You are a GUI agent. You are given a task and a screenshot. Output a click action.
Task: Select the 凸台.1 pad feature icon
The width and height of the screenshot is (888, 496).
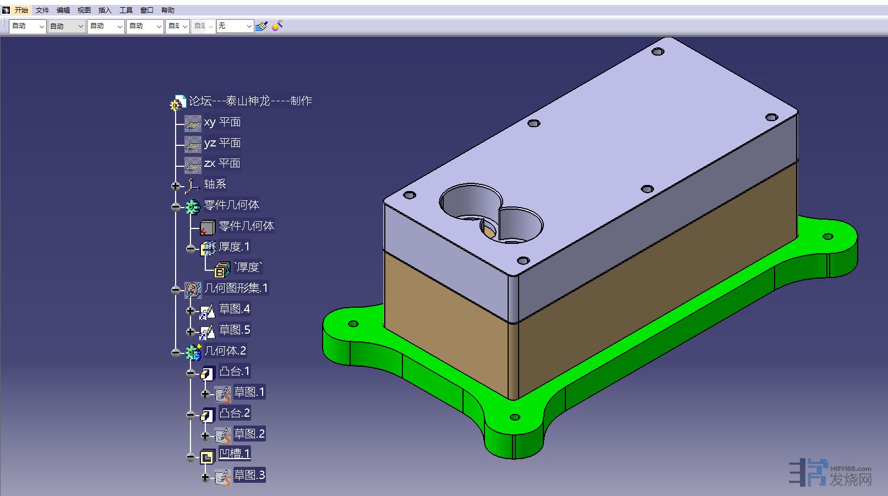[x=208, y=373]
